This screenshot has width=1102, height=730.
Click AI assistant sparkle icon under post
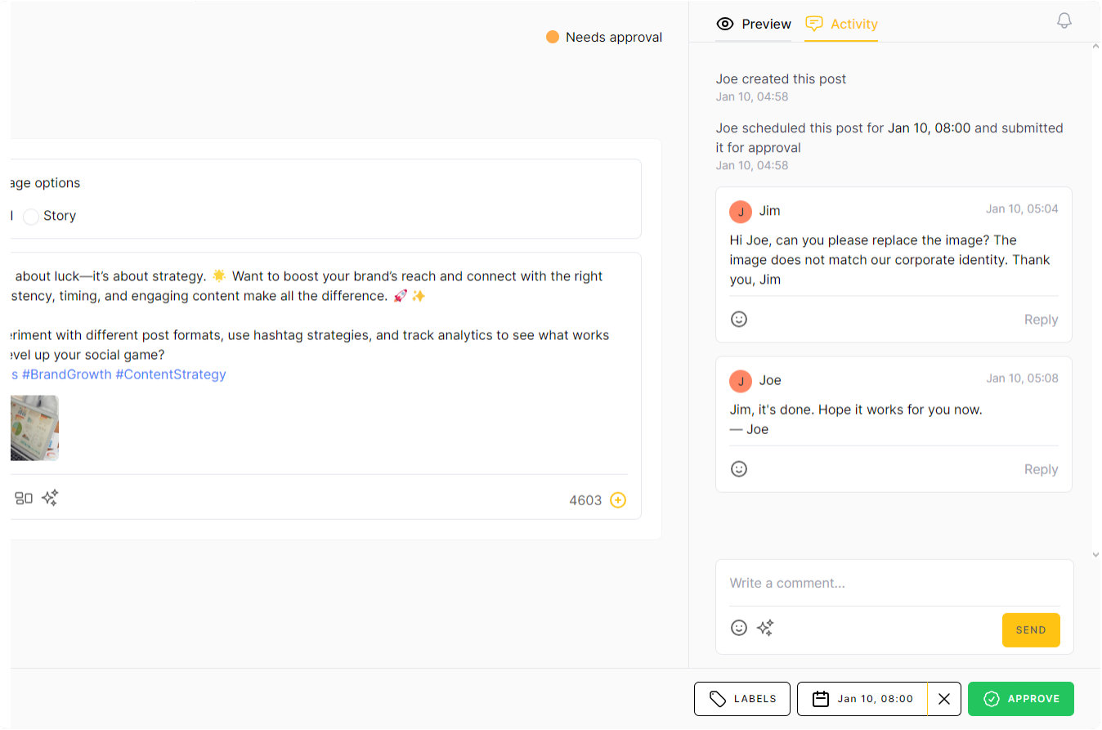50,498
